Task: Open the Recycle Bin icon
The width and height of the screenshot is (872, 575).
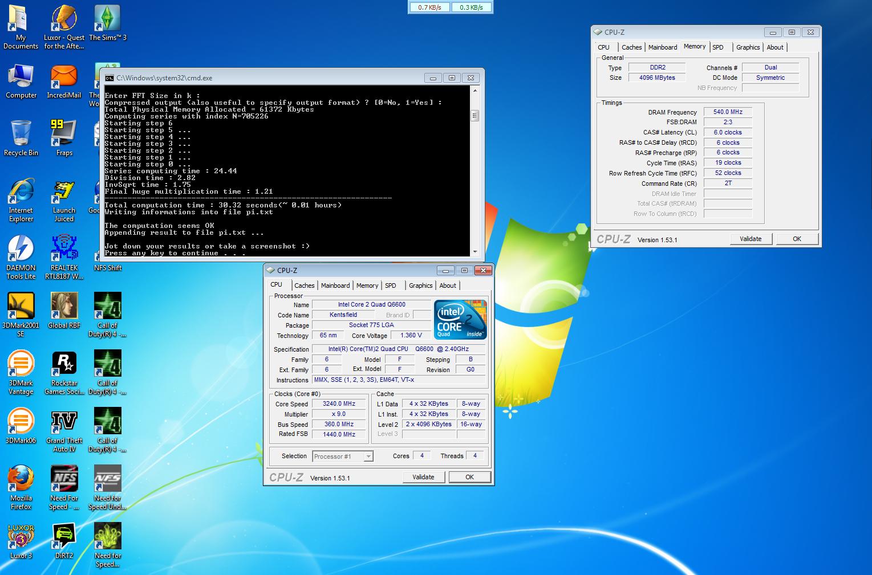Action: (x=21, y=138)
